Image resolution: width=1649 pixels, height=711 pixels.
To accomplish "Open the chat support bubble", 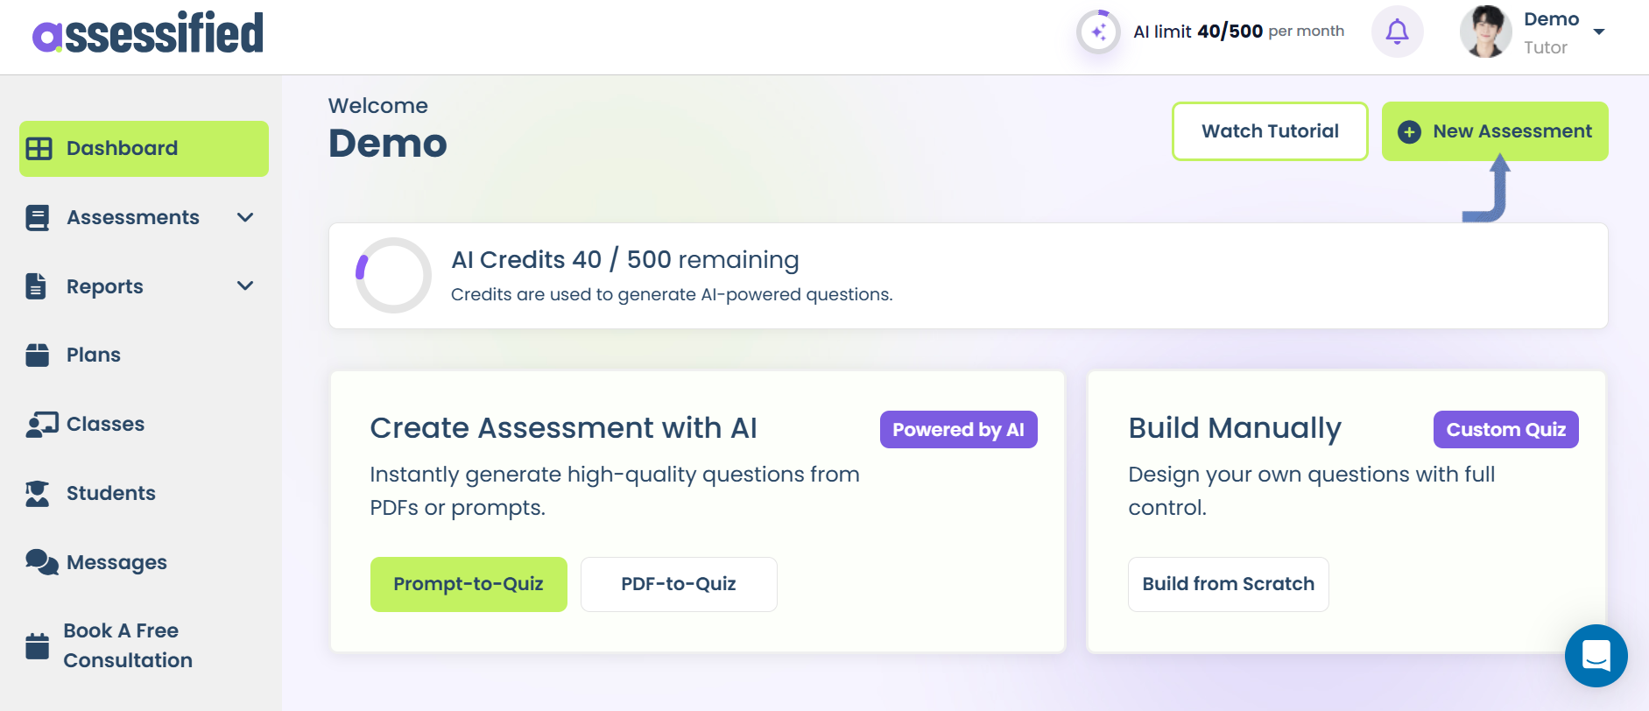I will (1596, 655).
